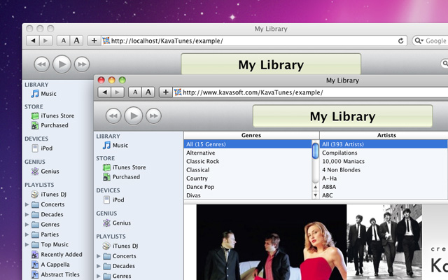Open Genius in rear window sidebar
The height and width of the screenshot is (280, 448).
click(45, 171)
